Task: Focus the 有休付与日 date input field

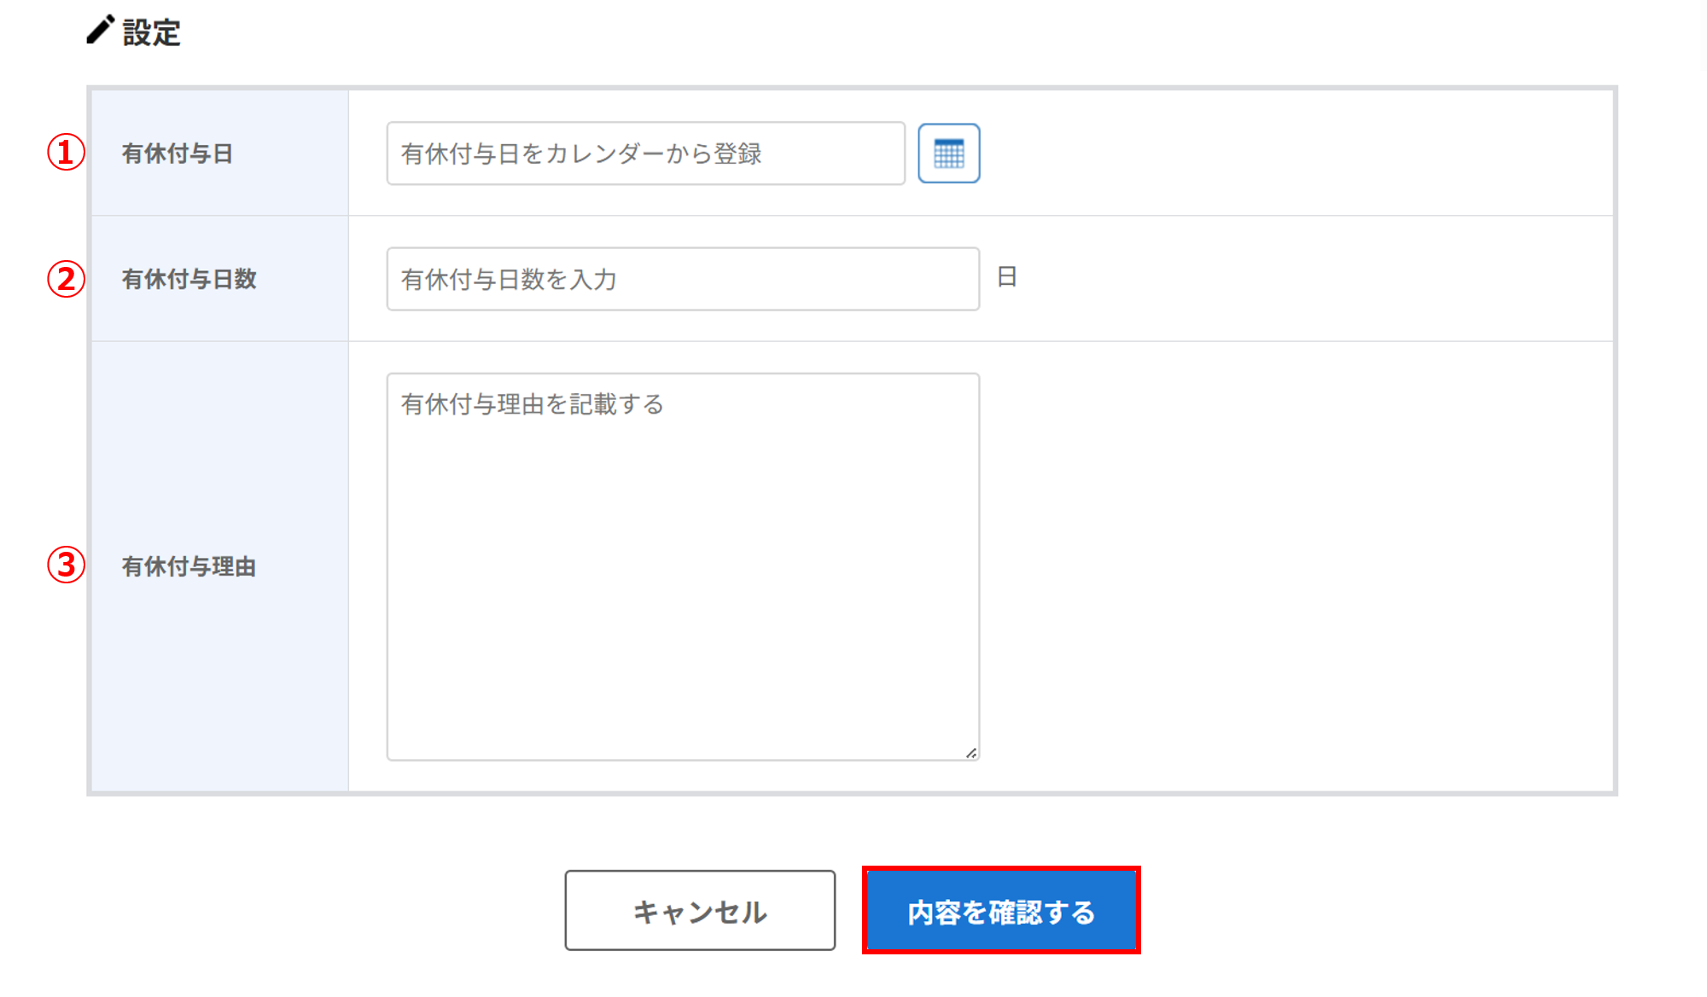Action: 645,154
